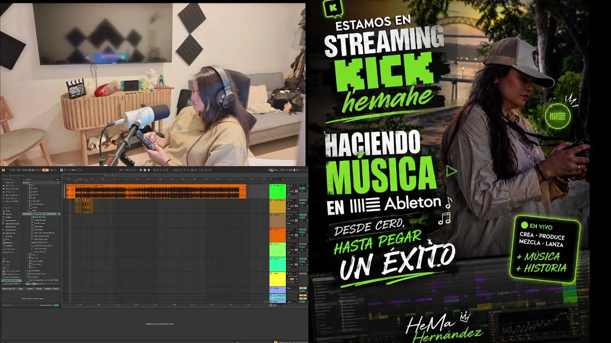
Task: Open the 1 Bar quantization dropdown
Action: pyautogui.click(x=53, y=170)
